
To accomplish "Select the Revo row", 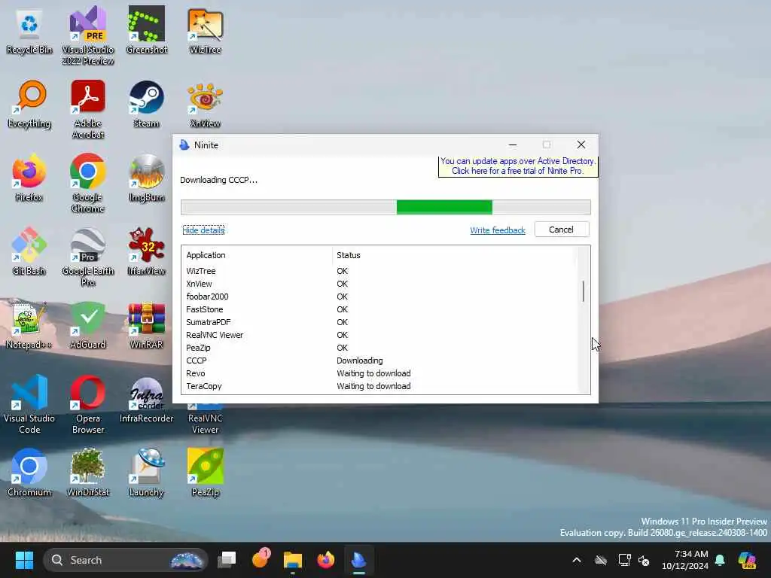I will coord(379,373).
